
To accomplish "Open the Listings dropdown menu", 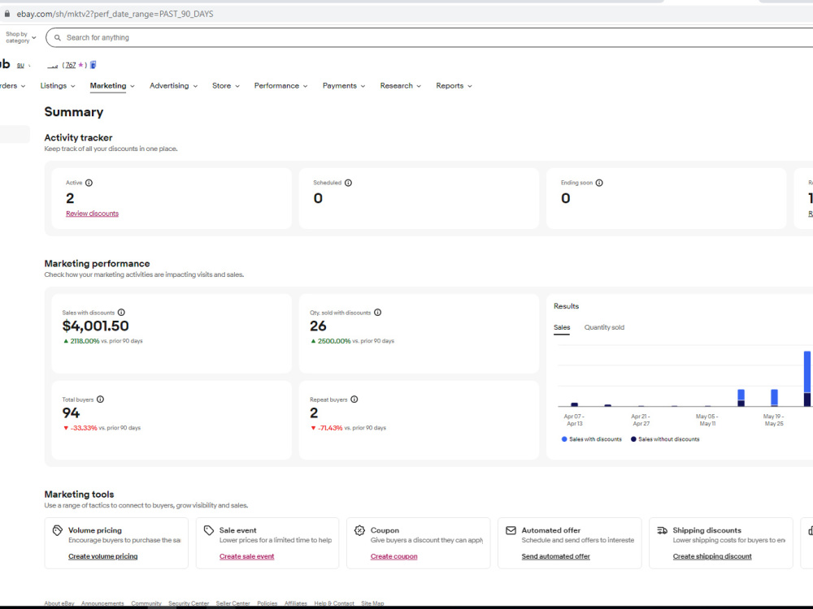I will 58,86.
